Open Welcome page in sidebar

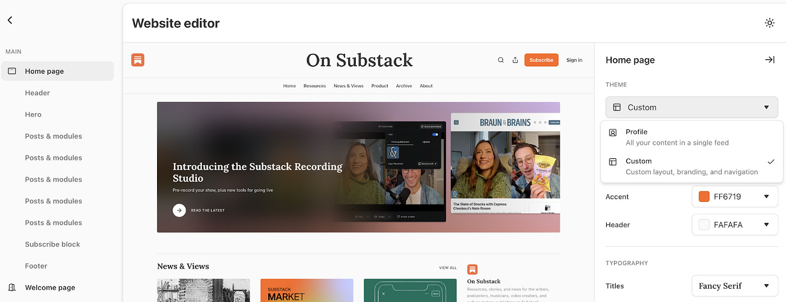pyautogui.click(x=50, y=287)
